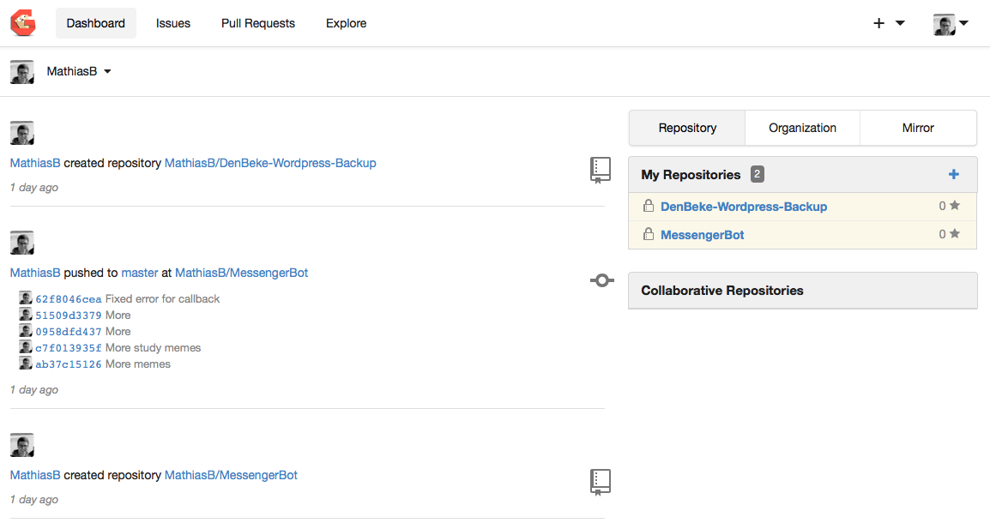Click commit icon next to push activity

tap(601, 280)
